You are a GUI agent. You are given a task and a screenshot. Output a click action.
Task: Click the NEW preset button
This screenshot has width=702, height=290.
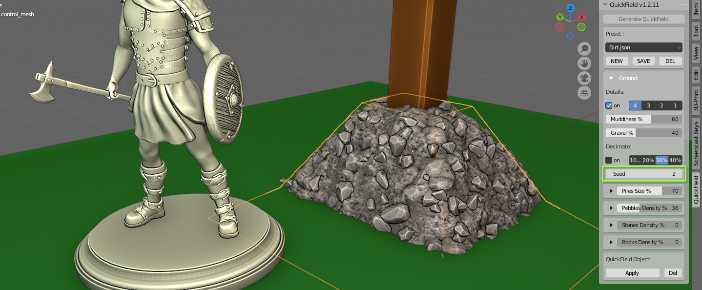pos(617,61)
